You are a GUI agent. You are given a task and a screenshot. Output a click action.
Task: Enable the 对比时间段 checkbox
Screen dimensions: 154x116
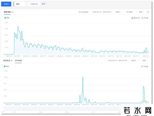(80, 12)
